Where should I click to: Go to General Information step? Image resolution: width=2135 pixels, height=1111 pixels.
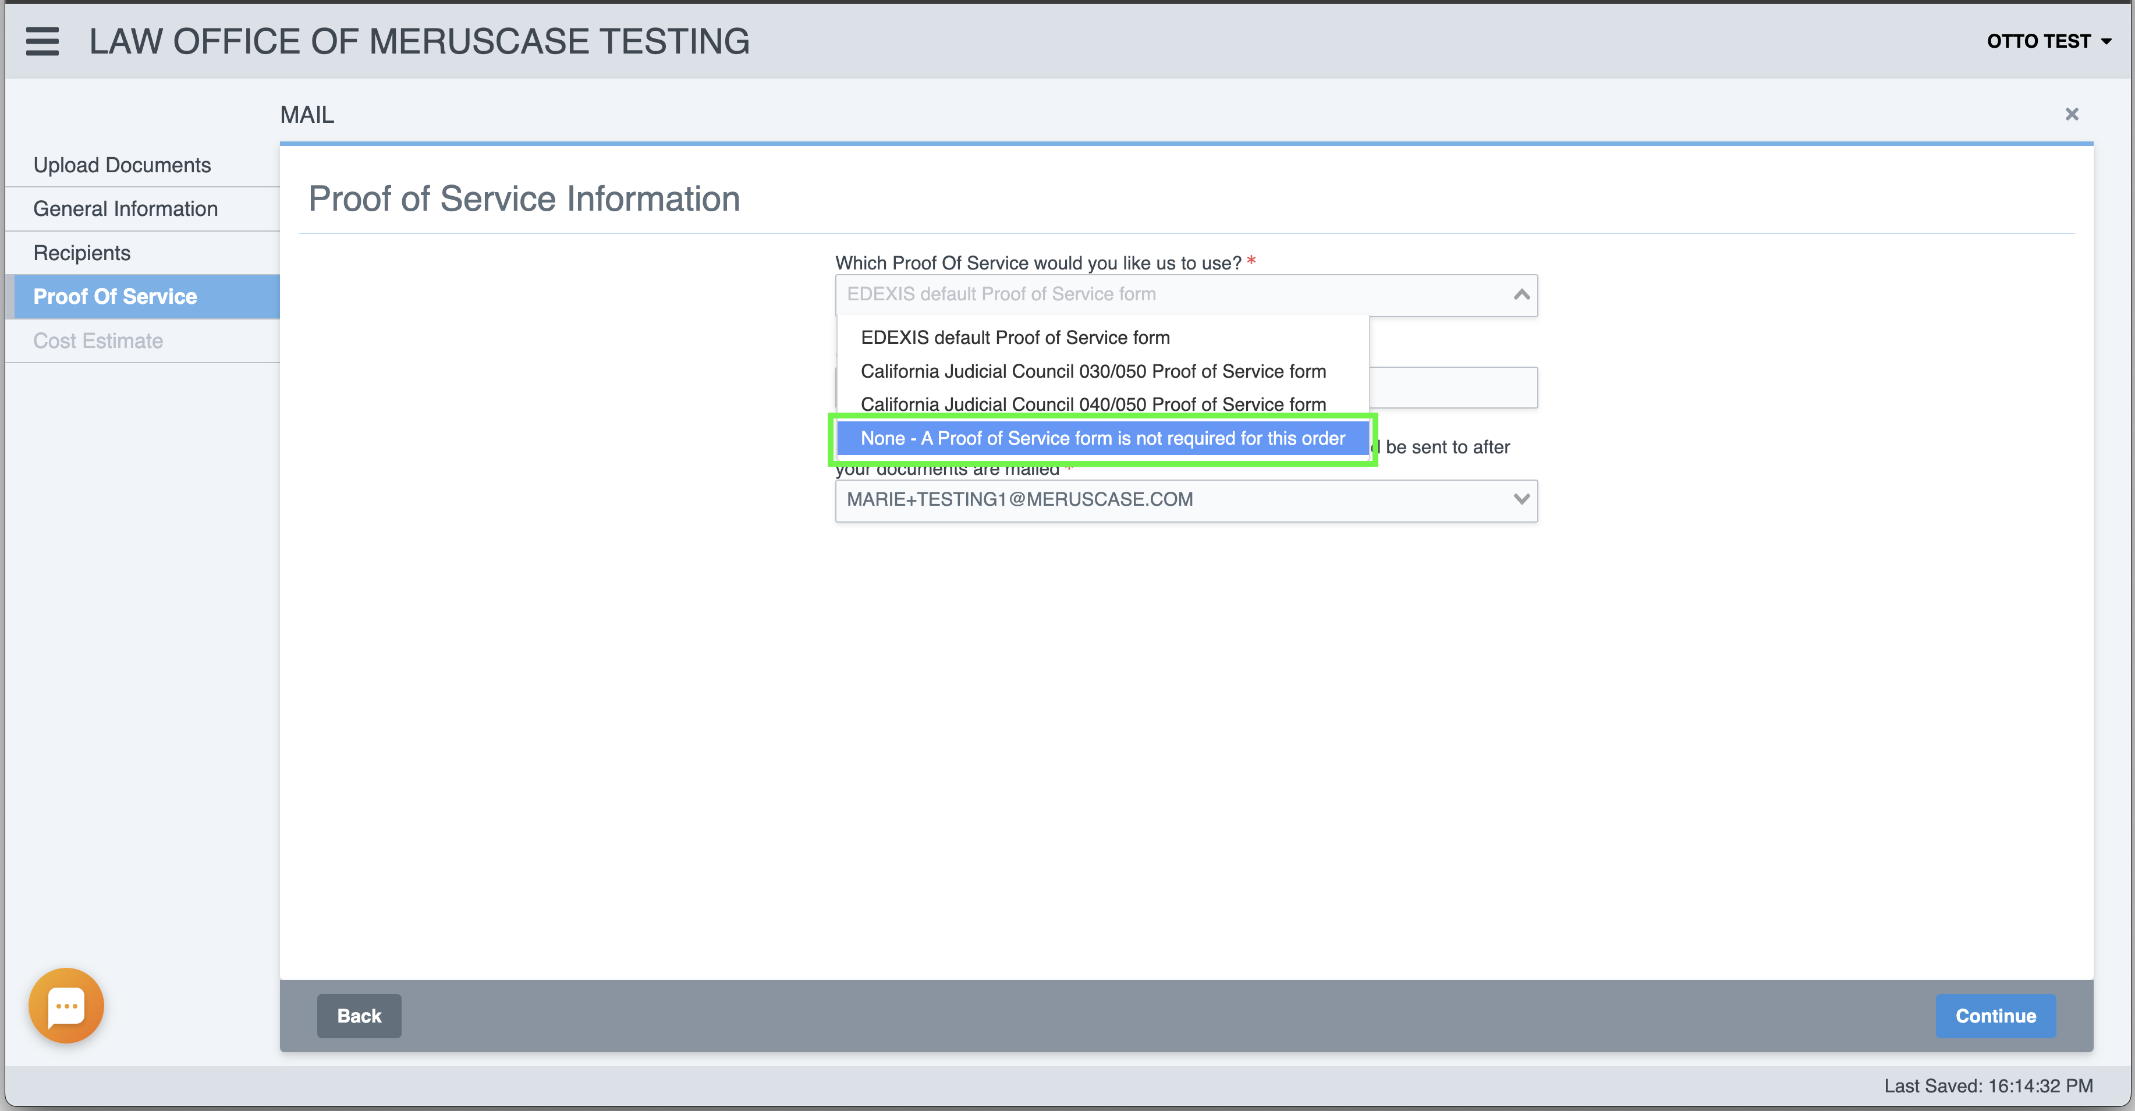[143, 209]
